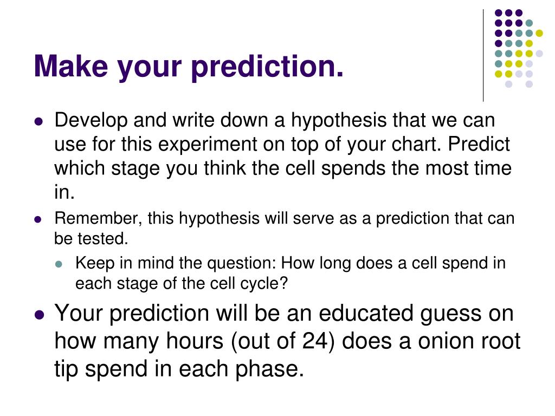Click the phrase 'be tested.' in second bullet
Viewport: 555px width, 416px height.
click(91, 238)
